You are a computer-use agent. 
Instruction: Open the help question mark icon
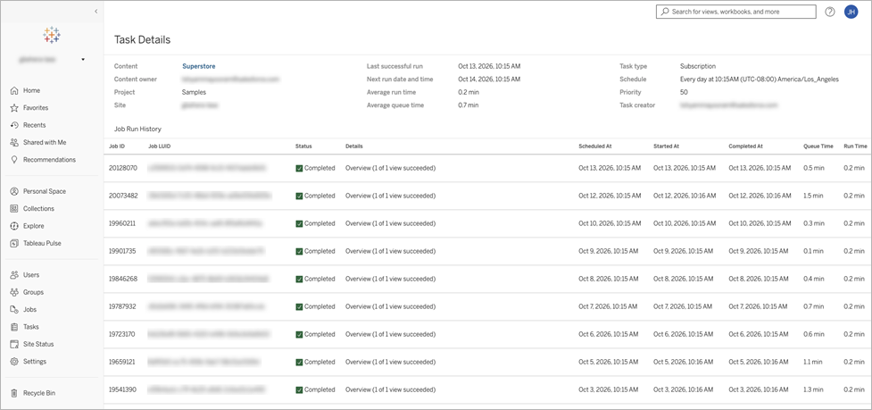[x=830, y=12]
